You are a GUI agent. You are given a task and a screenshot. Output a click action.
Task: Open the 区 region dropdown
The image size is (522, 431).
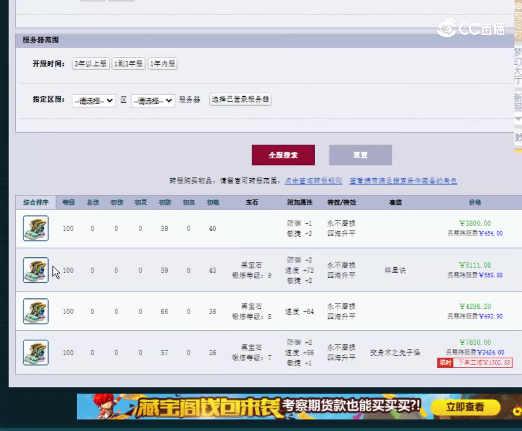94,100
